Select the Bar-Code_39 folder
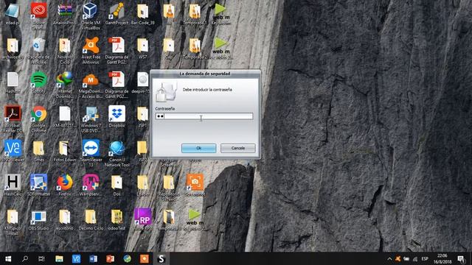 tap(142, 13)
